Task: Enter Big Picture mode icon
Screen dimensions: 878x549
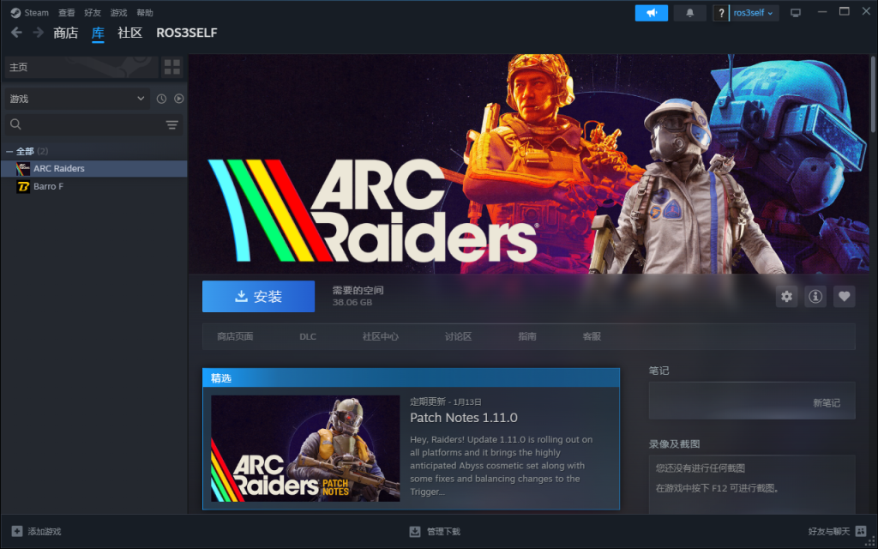Action: (796, 13)
